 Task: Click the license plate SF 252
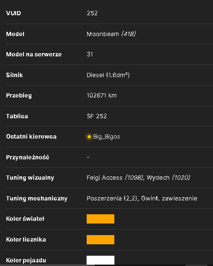pyautogui.click(x=97, y=116)
